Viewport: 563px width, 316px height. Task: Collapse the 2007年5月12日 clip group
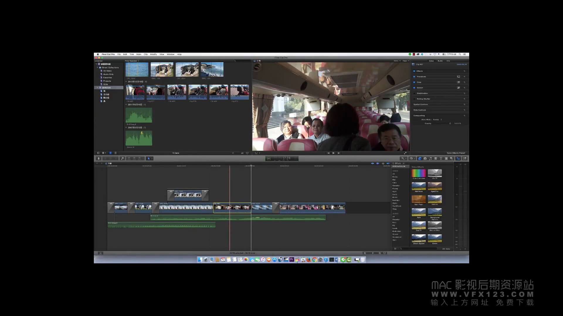(x=126, y=128)
